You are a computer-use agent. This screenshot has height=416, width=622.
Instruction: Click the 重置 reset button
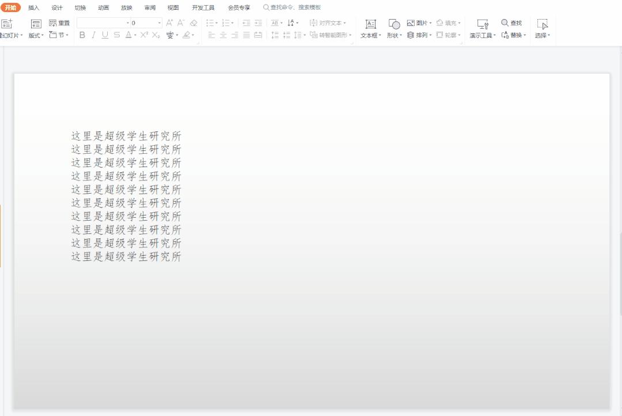59,23
